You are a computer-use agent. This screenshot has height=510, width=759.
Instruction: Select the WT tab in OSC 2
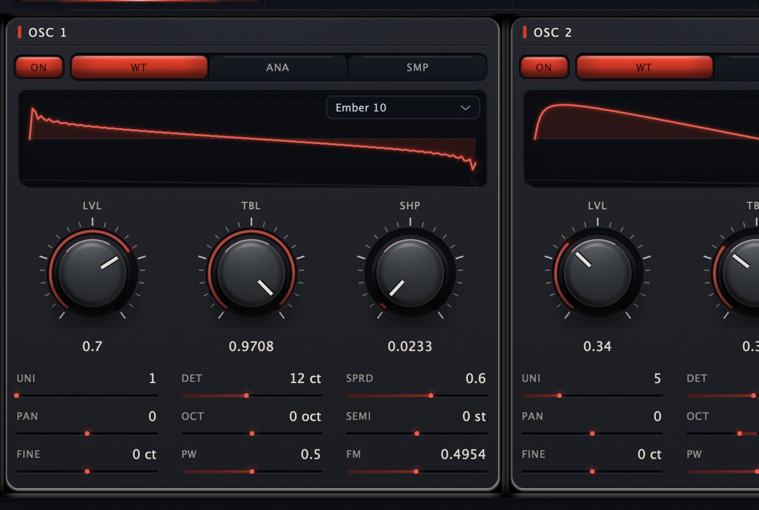point(645,68)
